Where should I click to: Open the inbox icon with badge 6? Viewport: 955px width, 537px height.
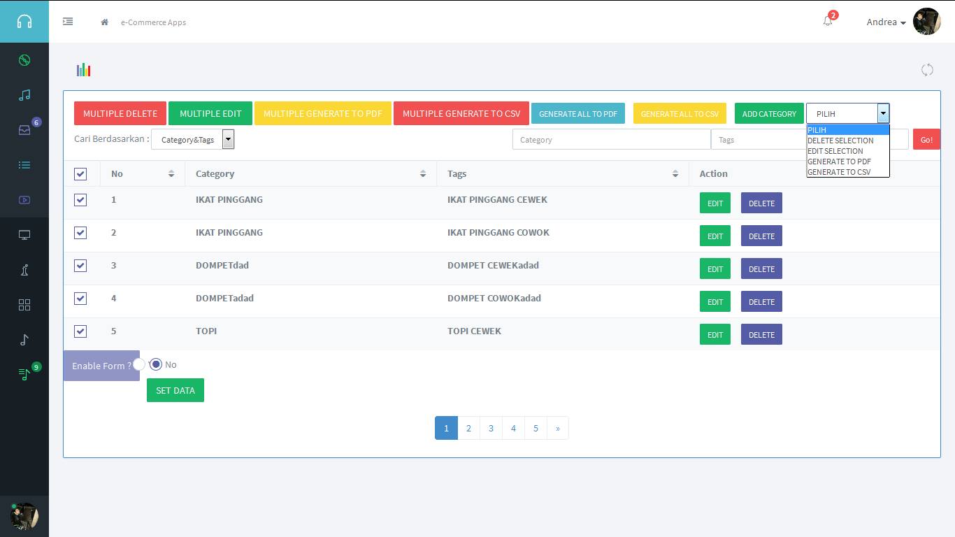point(24,130)
